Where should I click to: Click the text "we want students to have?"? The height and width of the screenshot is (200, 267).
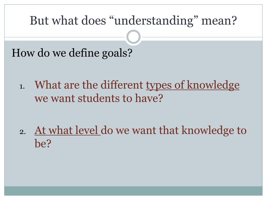99,98
